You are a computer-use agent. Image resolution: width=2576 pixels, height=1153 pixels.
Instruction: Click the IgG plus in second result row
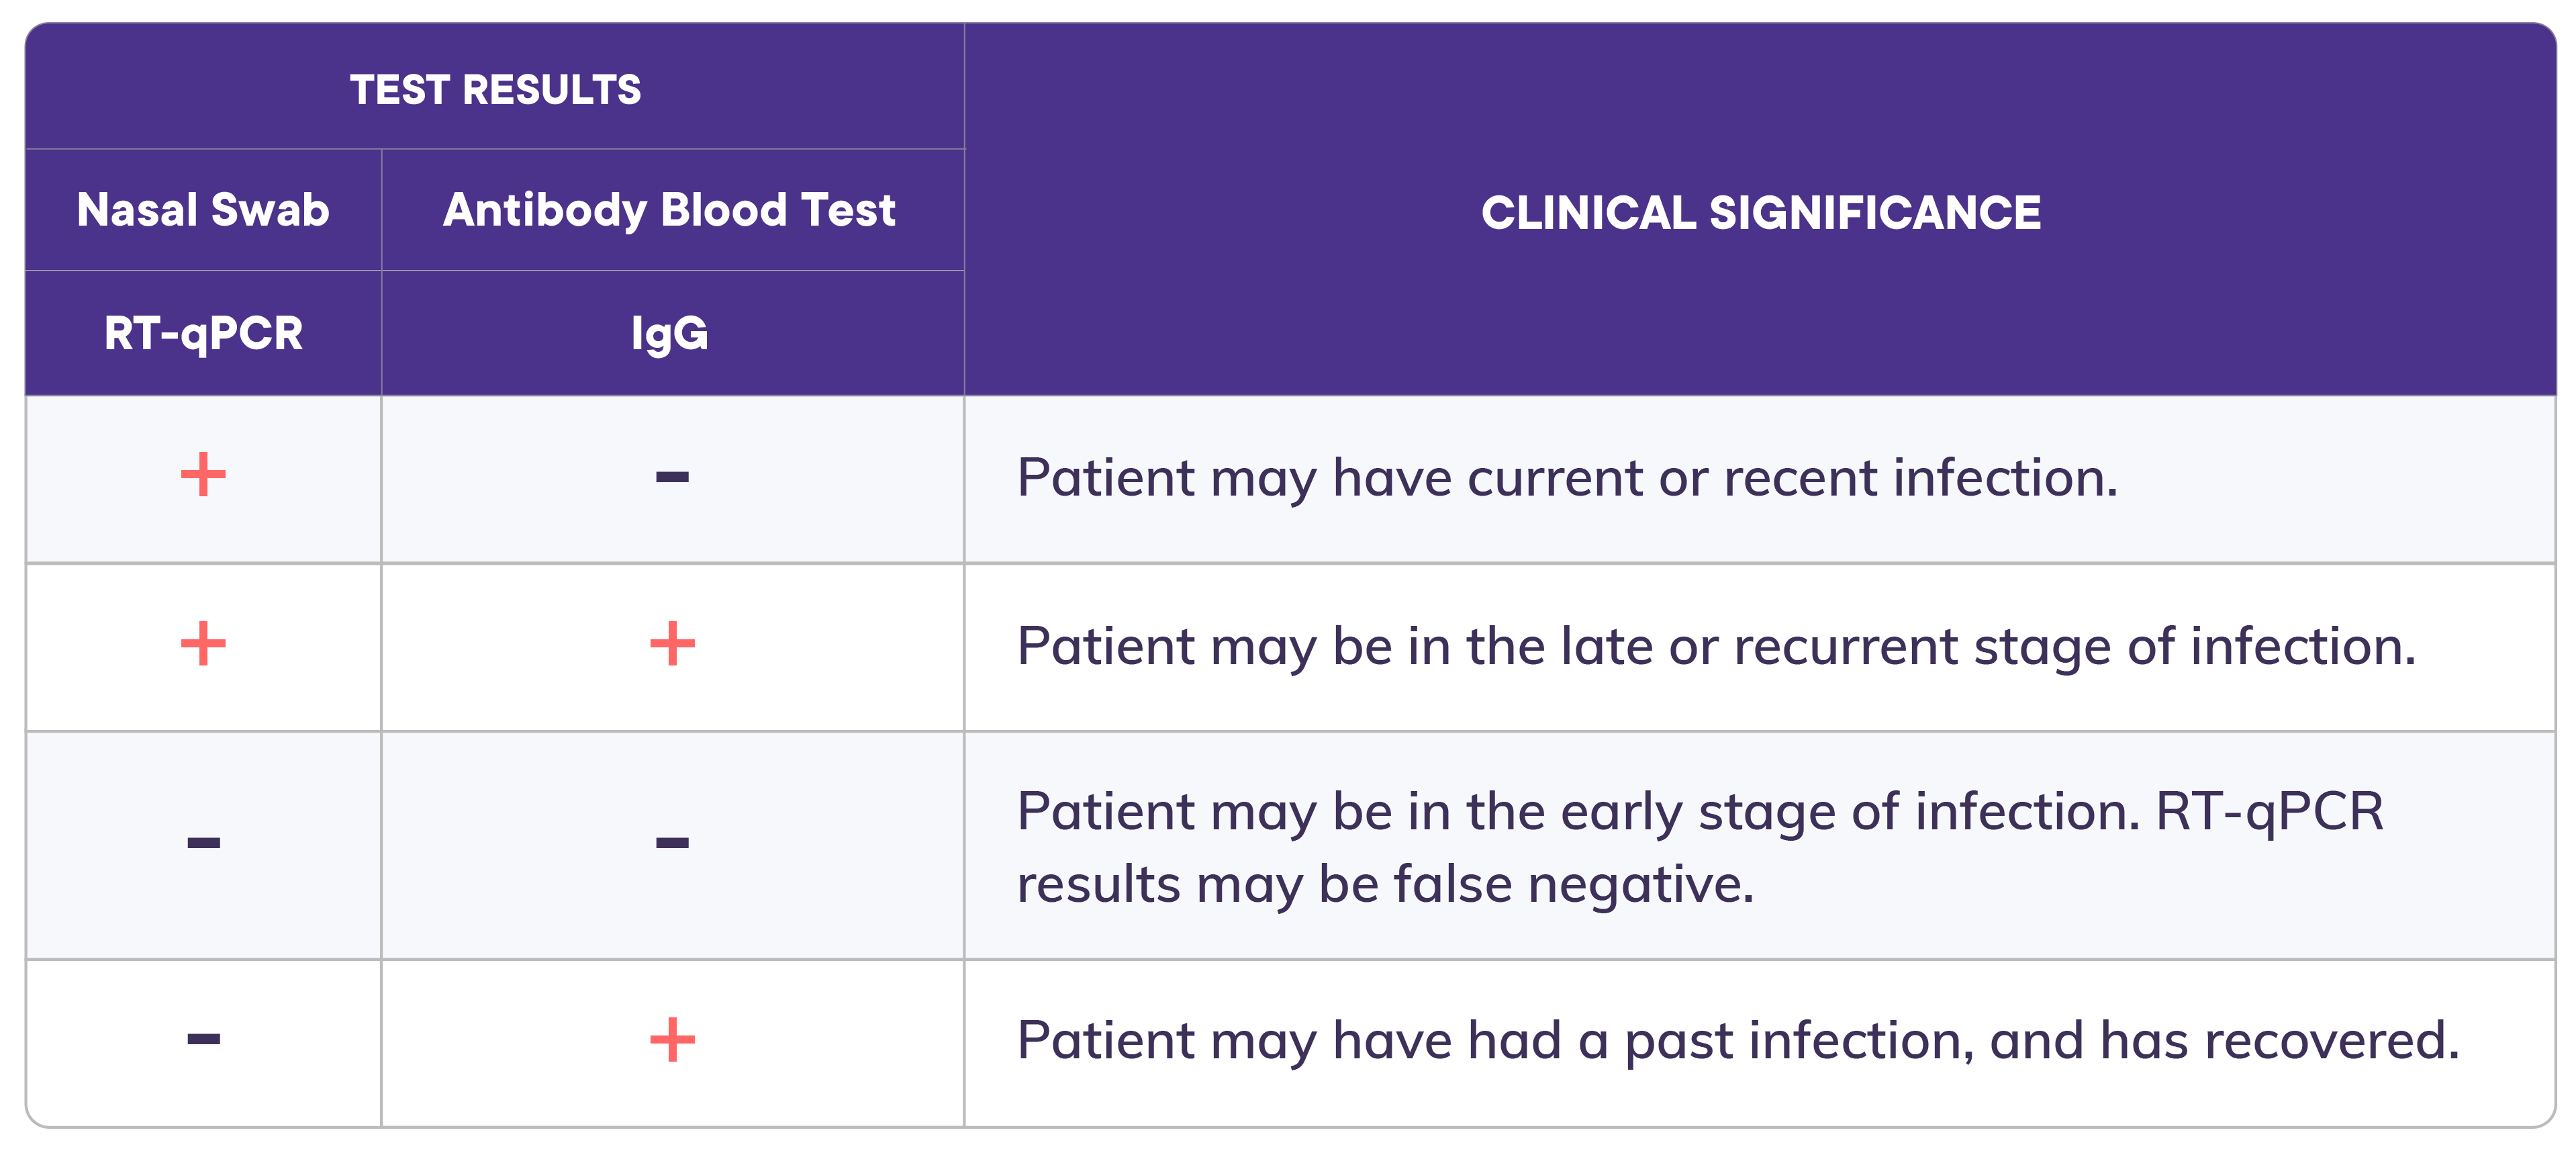pos(672,644)
